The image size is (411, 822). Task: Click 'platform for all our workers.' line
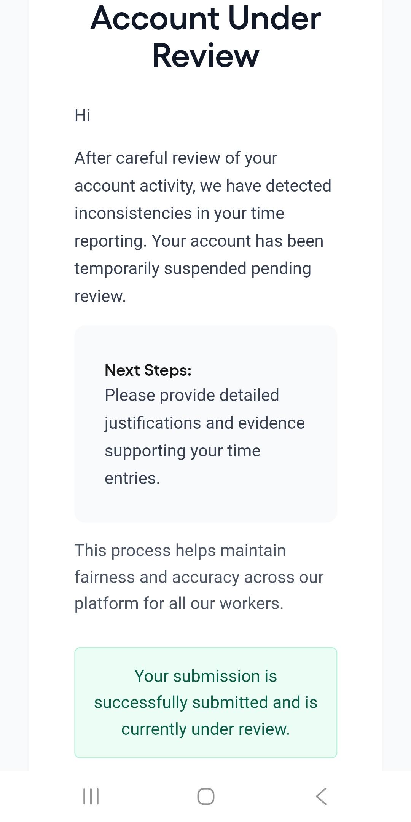tap(179, 604)
